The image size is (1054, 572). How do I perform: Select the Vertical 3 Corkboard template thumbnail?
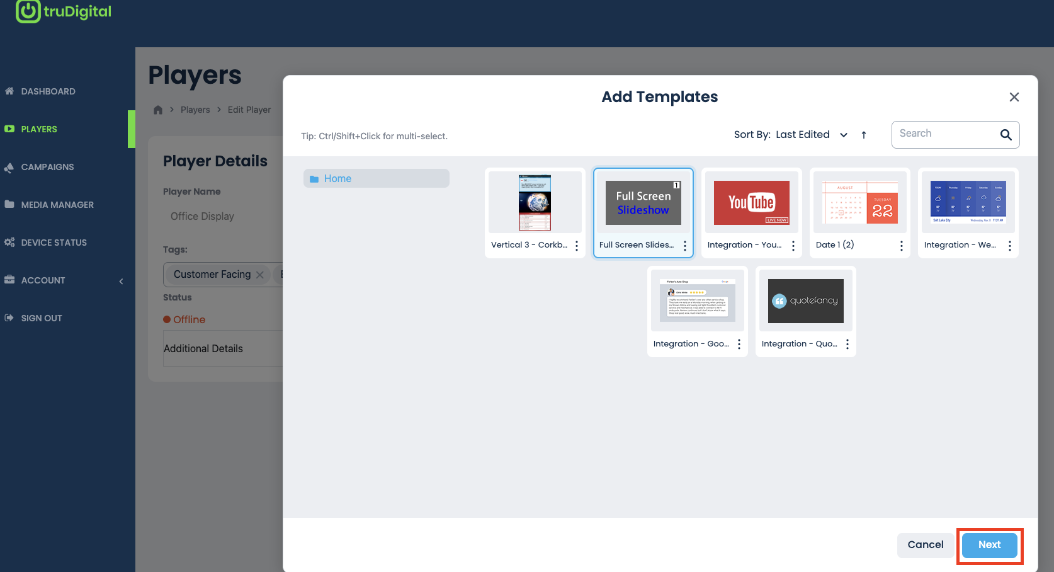point(535,202)
